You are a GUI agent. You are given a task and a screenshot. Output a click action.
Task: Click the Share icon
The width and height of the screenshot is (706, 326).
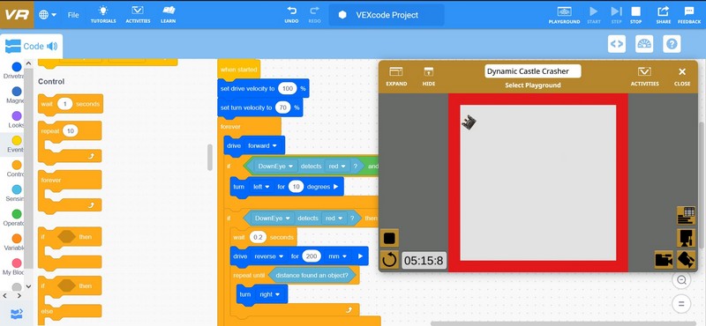663,11
